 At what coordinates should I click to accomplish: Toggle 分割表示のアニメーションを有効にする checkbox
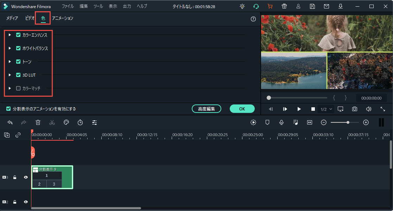click(8, 109)
